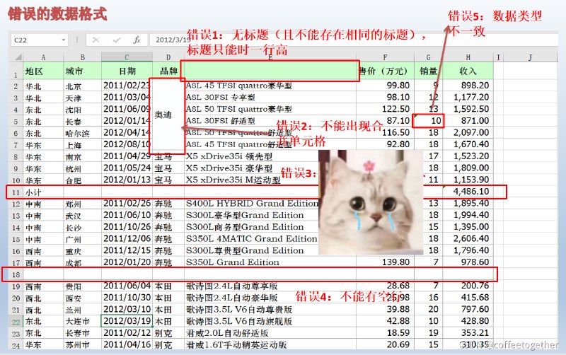The height and width of the screenshot is (355, 566).
Task: Open the Name Box dropdown arrow
Action: coord(63,40)
